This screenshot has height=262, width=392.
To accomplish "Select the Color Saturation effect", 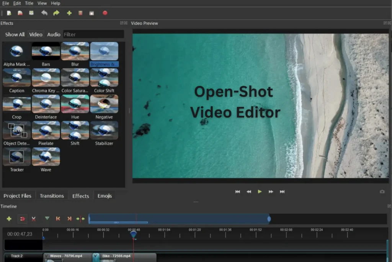I will point(75,81).
